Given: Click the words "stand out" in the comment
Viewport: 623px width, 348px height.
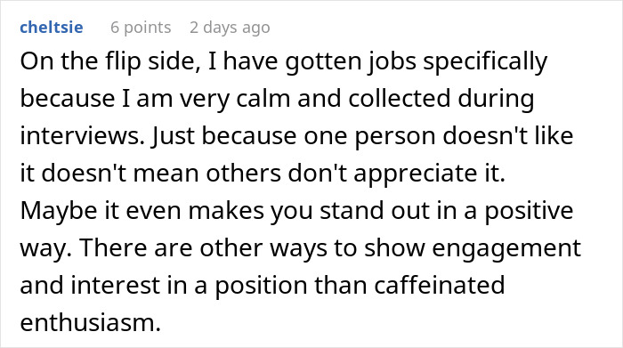Looking at the screenshot, I should [375, 211].
